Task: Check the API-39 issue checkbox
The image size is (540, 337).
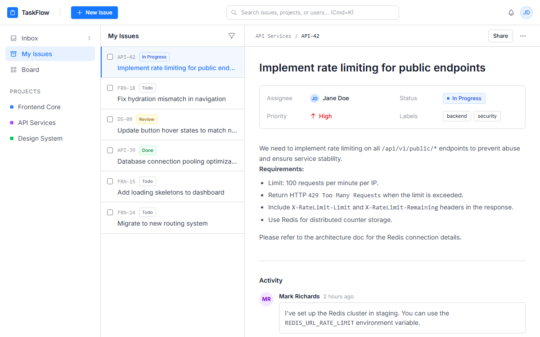Action: click(x=110, y=150)
